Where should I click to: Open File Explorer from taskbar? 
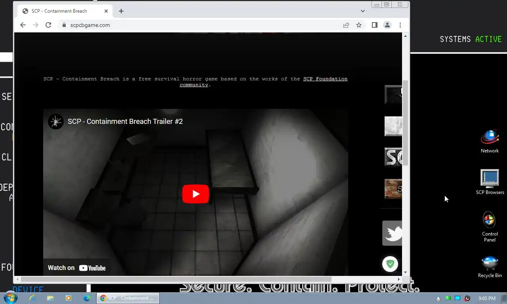coord(50,298)
